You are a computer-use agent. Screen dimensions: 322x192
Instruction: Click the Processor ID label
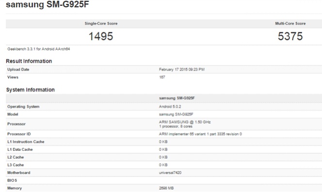19,134
